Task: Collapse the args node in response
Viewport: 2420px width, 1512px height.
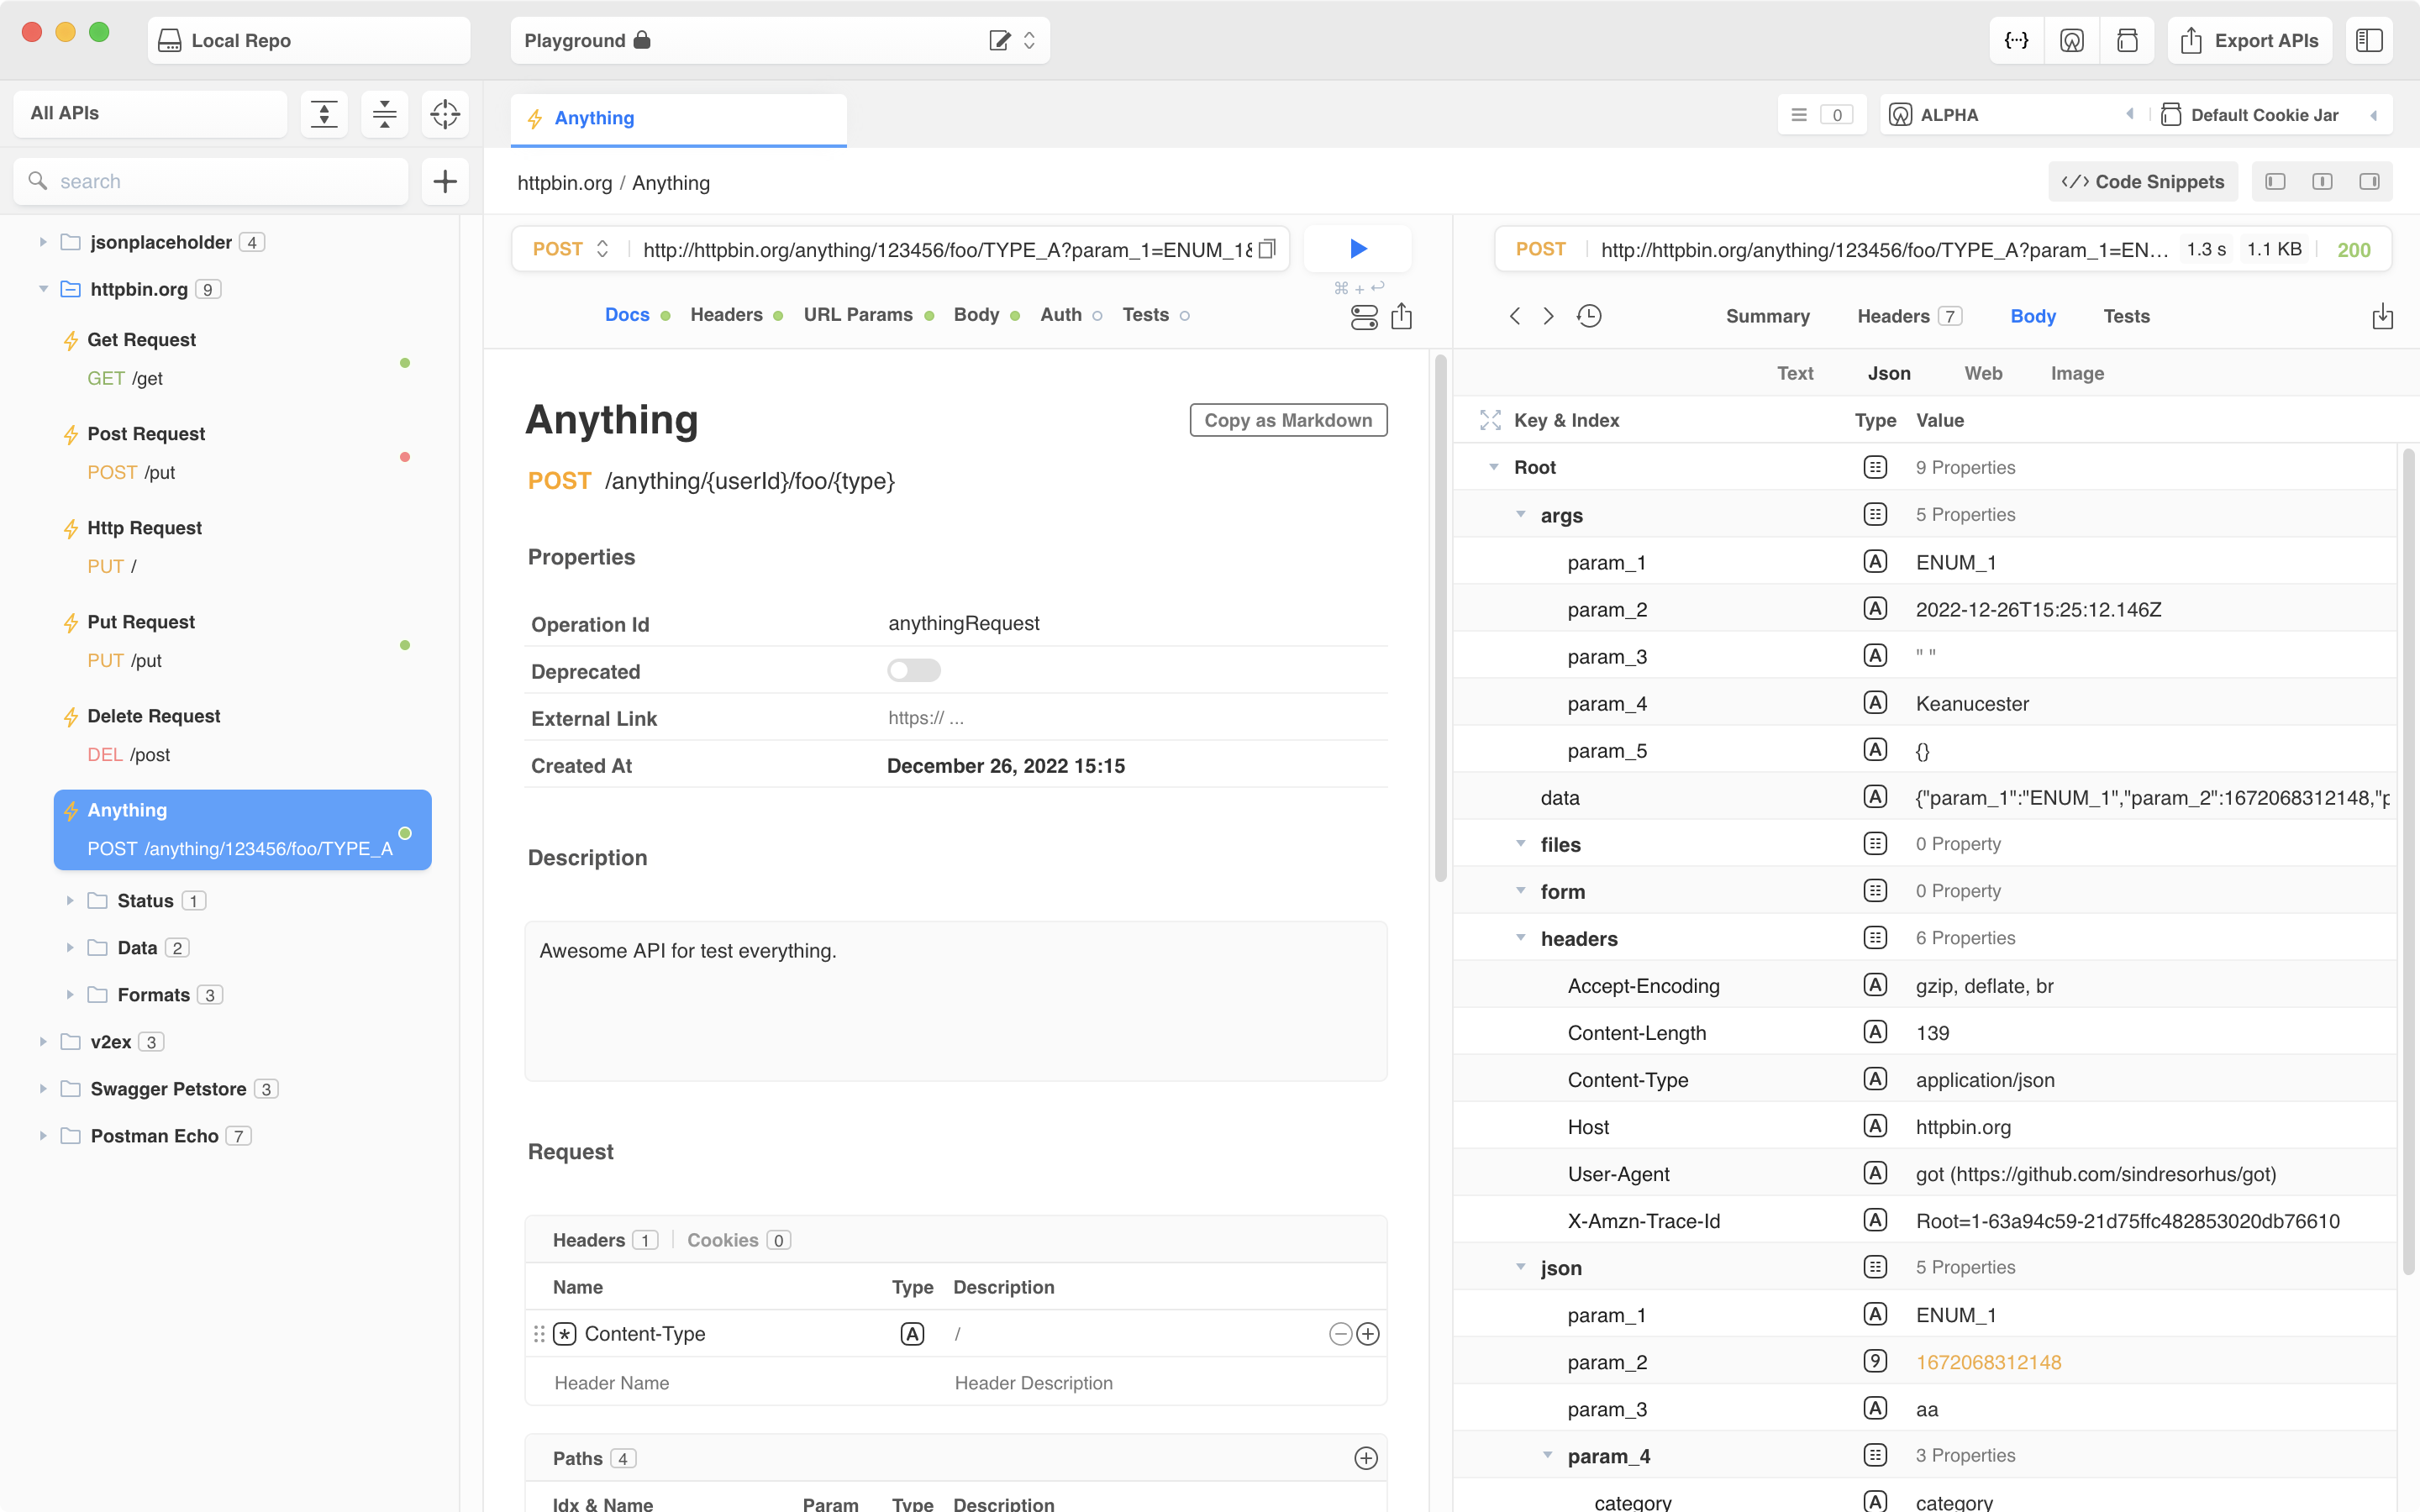Action: click(1521, 515)
